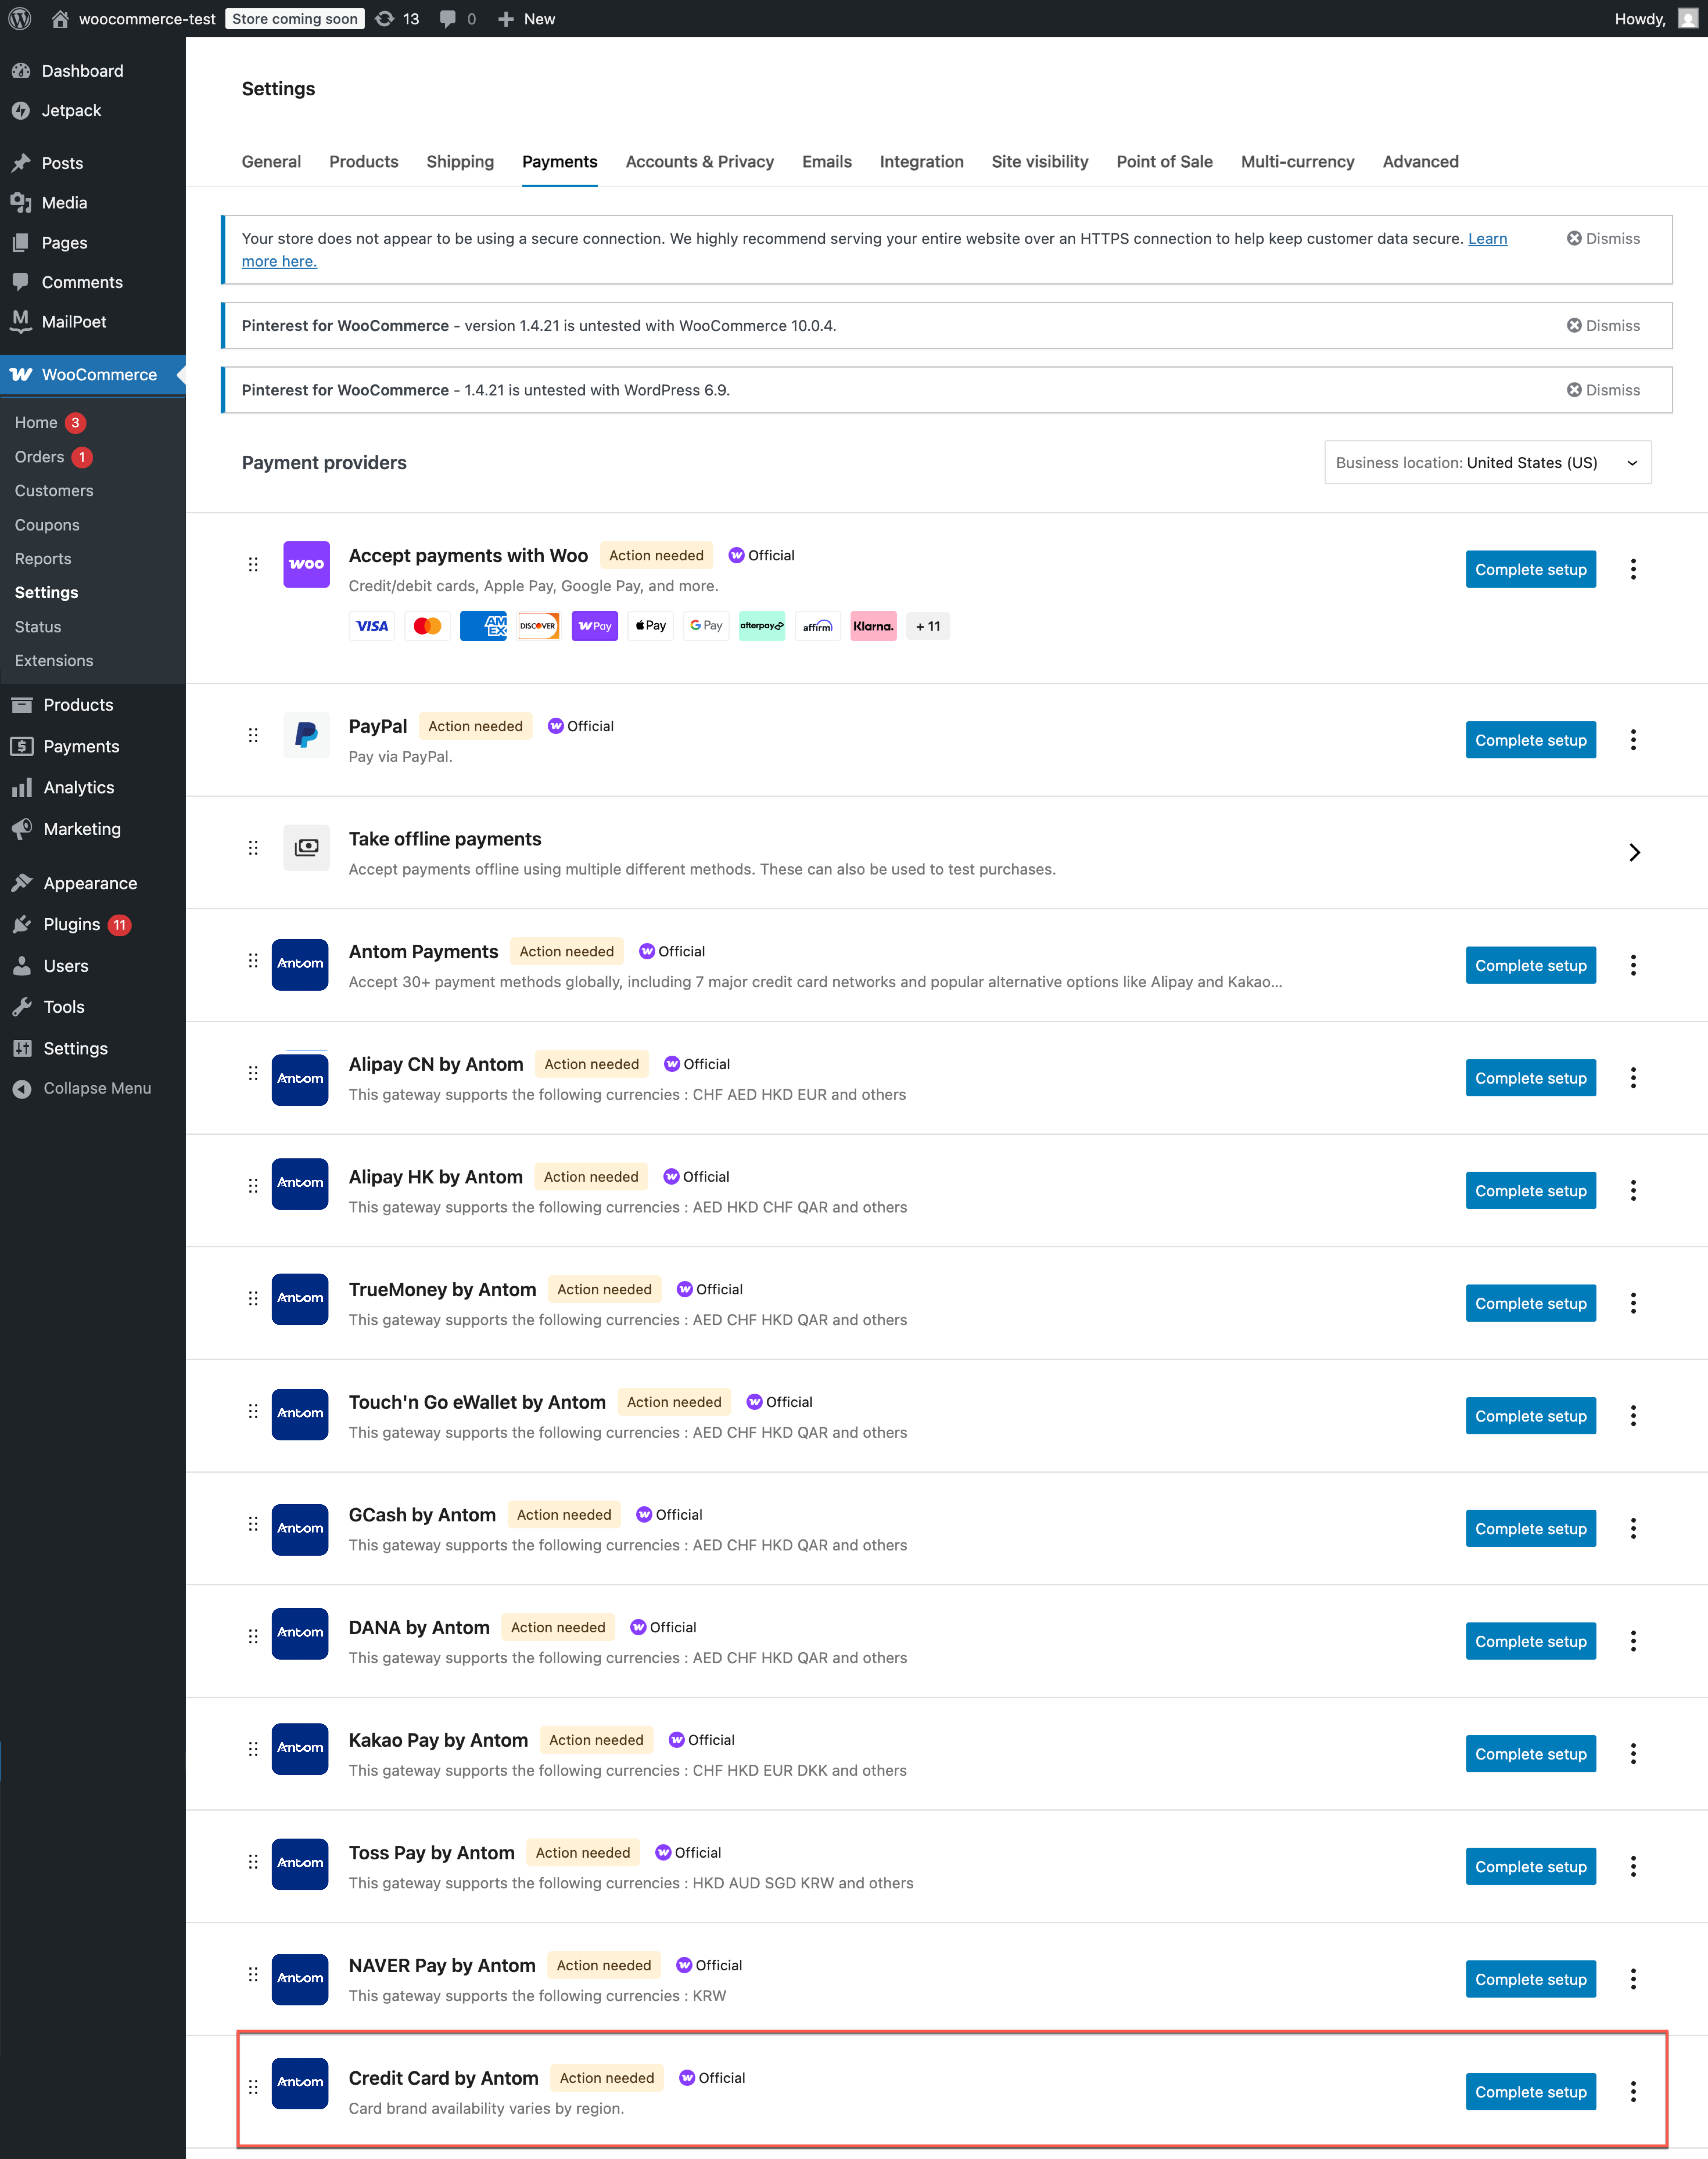1708x2159 pixels.
Task: Click the WordPress logo in admin bar
Action: [x=20, y=19]
